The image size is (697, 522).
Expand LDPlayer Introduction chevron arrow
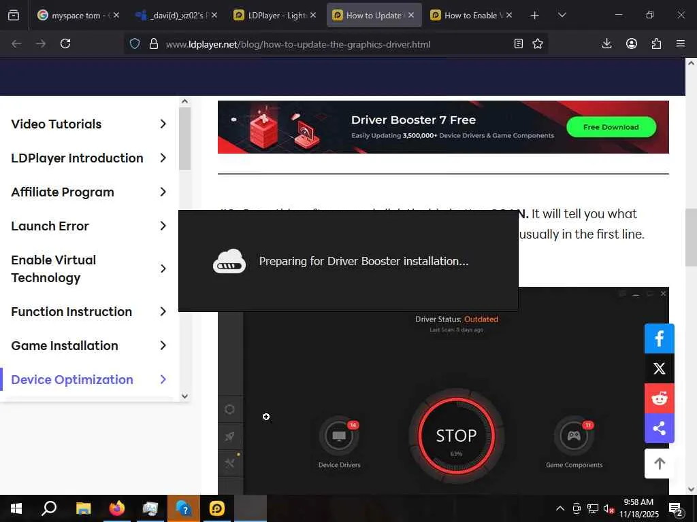163,158
